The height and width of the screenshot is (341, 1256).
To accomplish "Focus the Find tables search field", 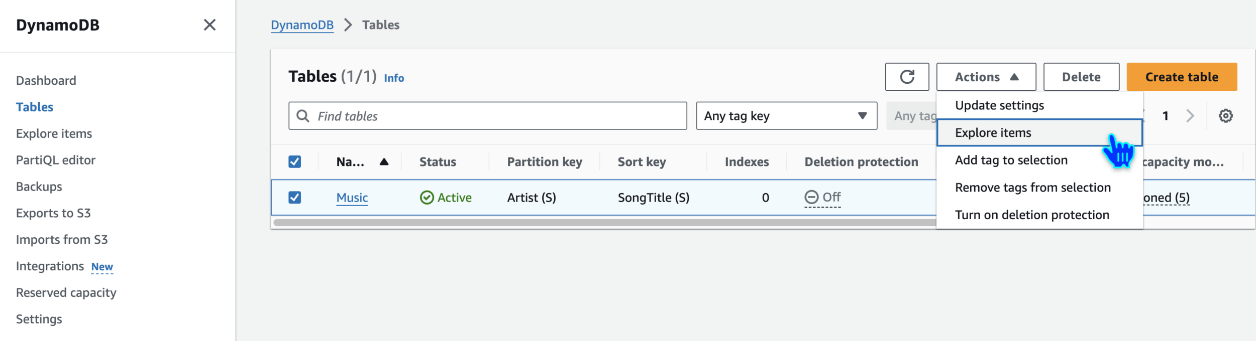I will [497, 116].
